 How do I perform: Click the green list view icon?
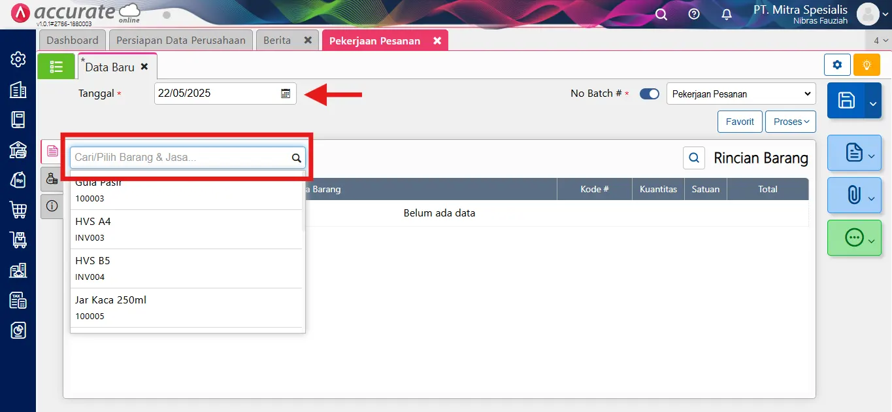(x=56, y=67)
